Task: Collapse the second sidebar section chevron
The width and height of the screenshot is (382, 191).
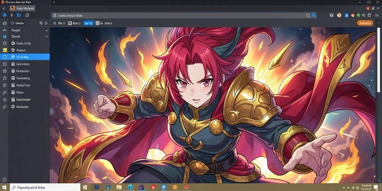Action: (x=47, y=37)
